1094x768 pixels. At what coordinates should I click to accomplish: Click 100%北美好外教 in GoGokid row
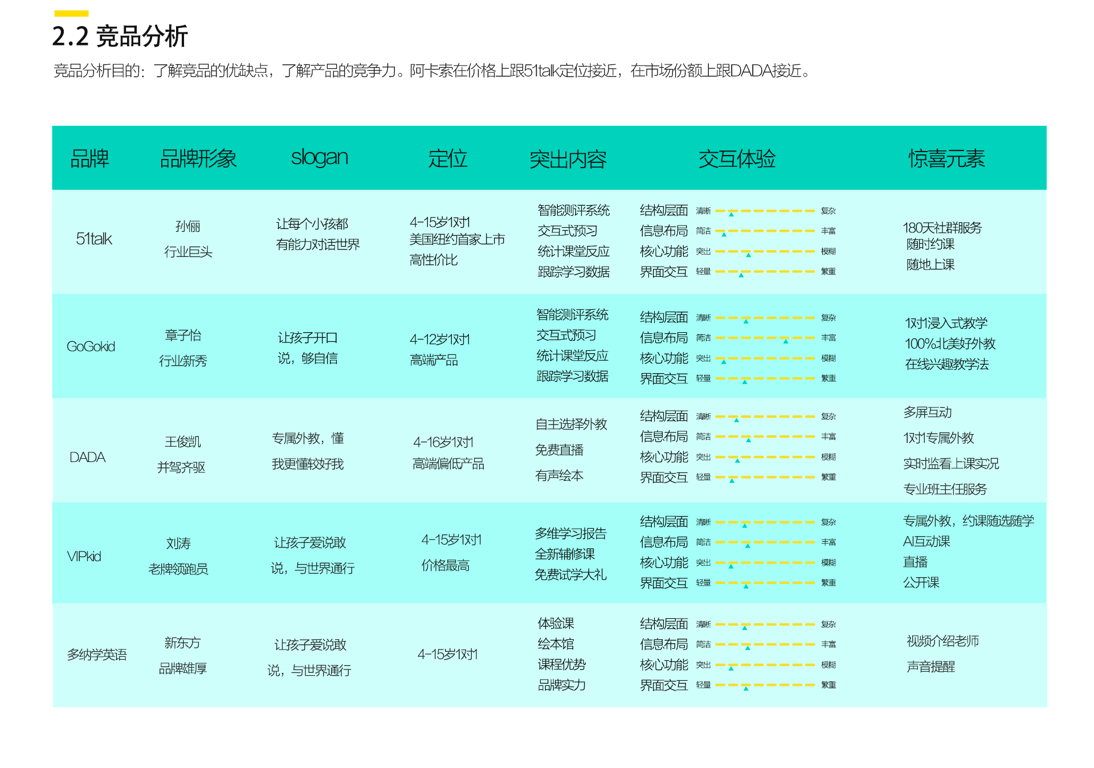[950, 344]
